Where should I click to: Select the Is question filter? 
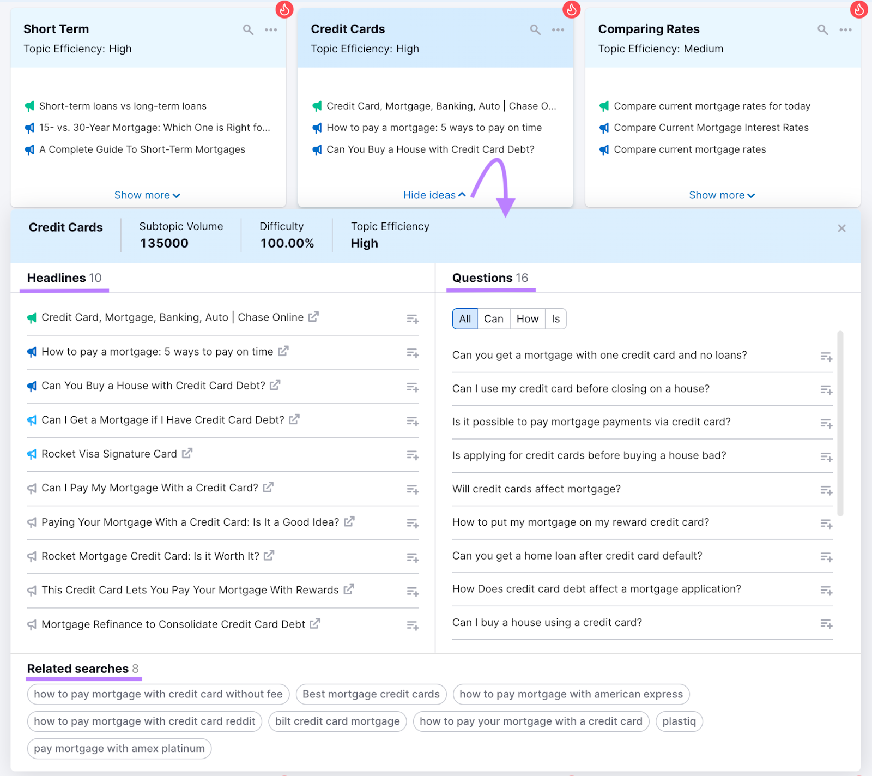(555, 318)
